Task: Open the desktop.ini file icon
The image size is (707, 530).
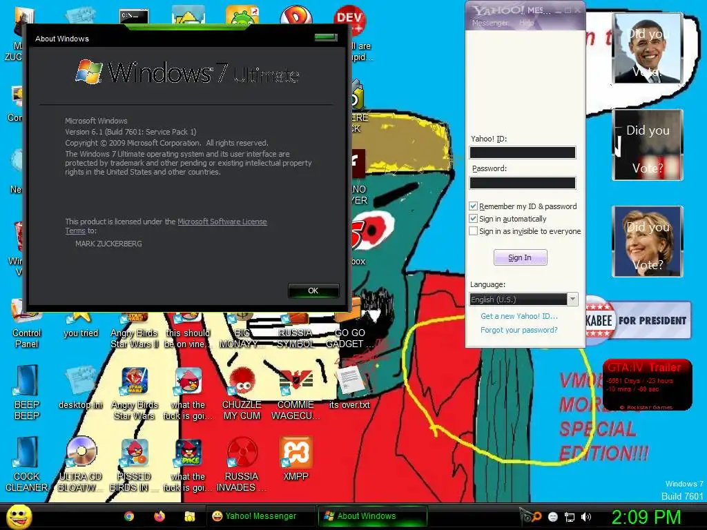Action: click(x=81, y=389)
